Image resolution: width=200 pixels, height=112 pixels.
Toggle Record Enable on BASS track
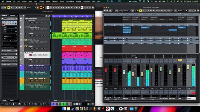(31, 55)
